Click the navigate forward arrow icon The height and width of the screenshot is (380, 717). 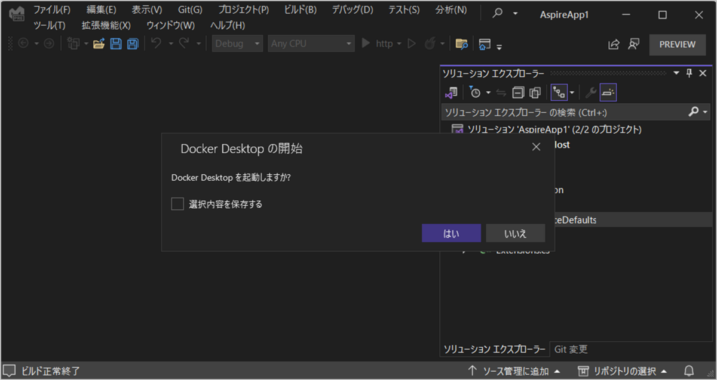pos(49,44)
